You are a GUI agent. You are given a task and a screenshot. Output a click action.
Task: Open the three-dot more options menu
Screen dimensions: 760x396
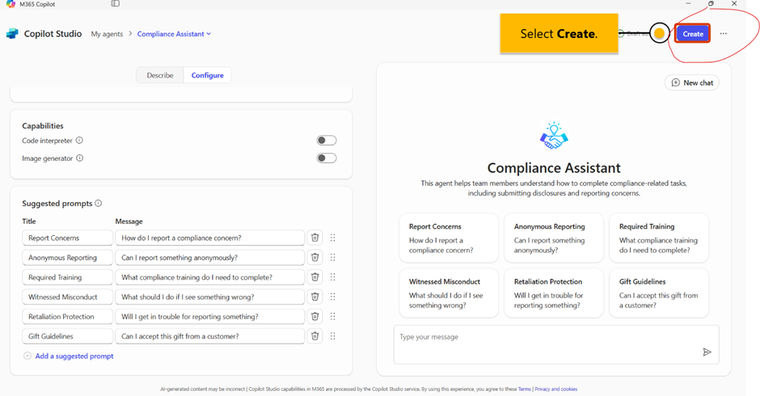723,34
